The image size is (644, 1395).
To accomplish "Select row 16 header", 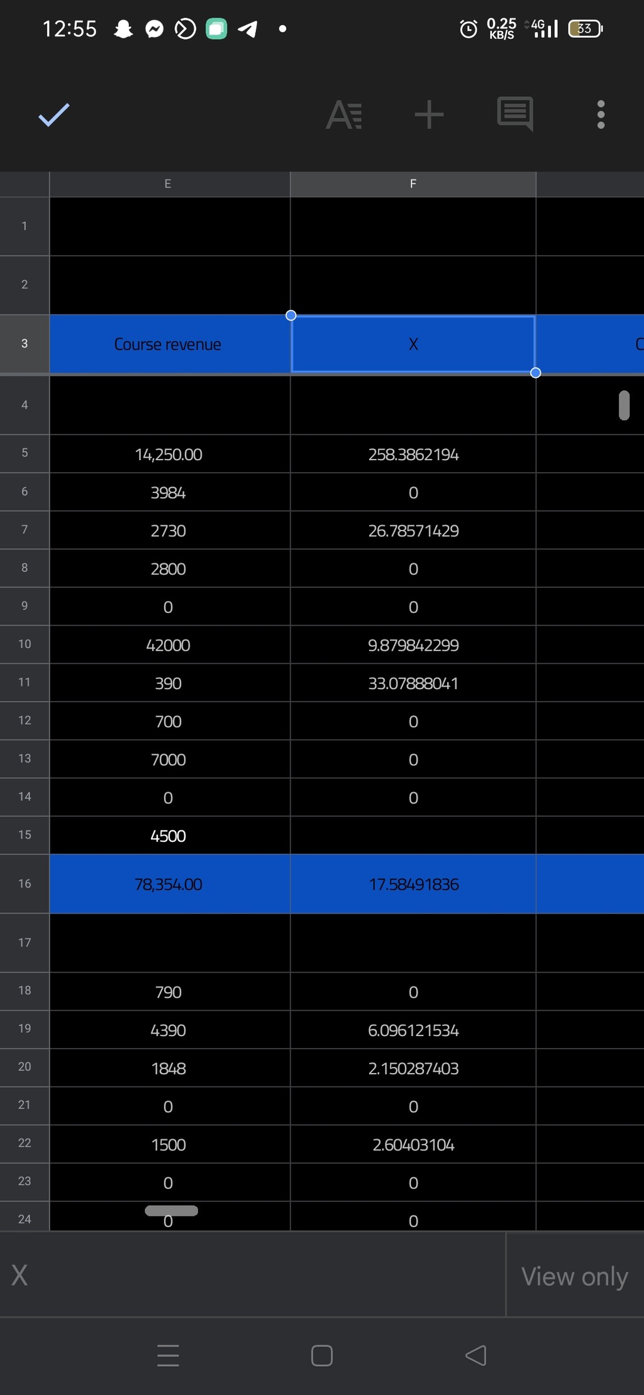I will 25,884.
